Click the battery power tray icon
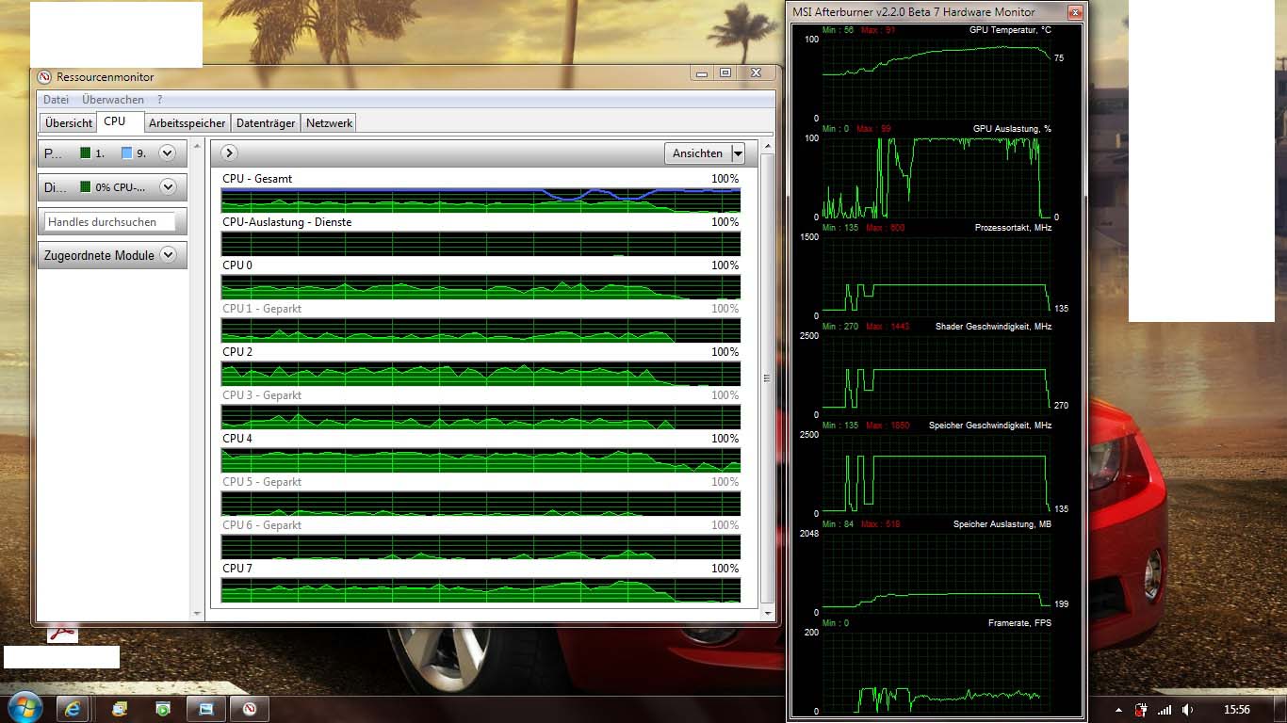 [1141, 710]
